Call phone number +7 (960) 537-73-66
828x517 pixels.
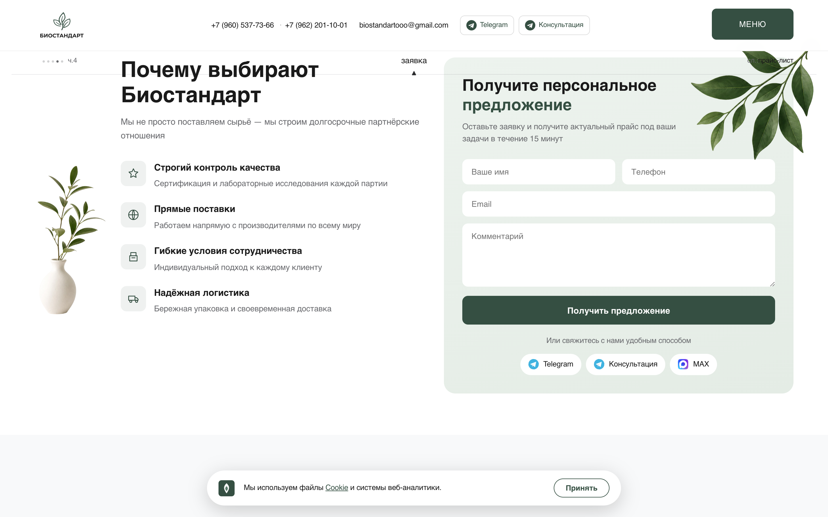(242, 25)
